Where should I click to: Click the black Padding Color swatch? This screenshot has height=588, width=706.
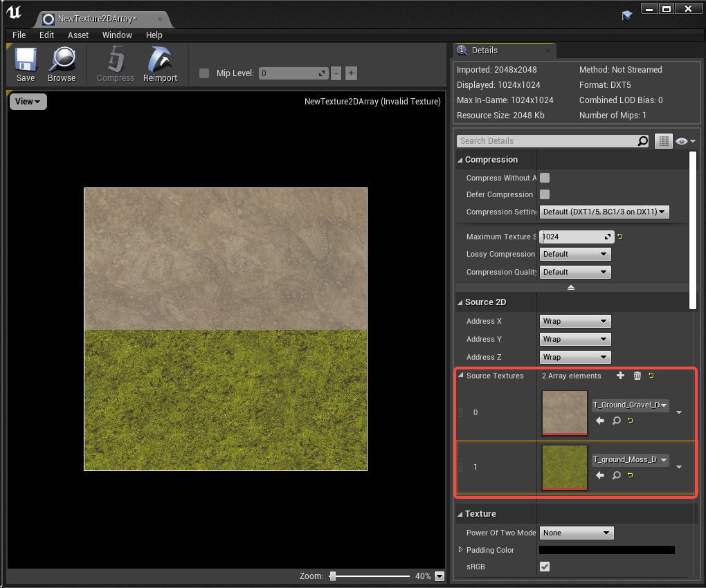point(606,550)
